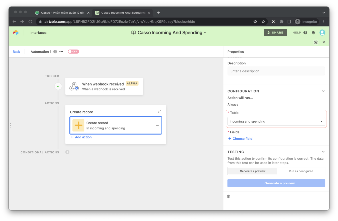
Task: Click the blue Generate a preview button
Action: tap(276, 183)
